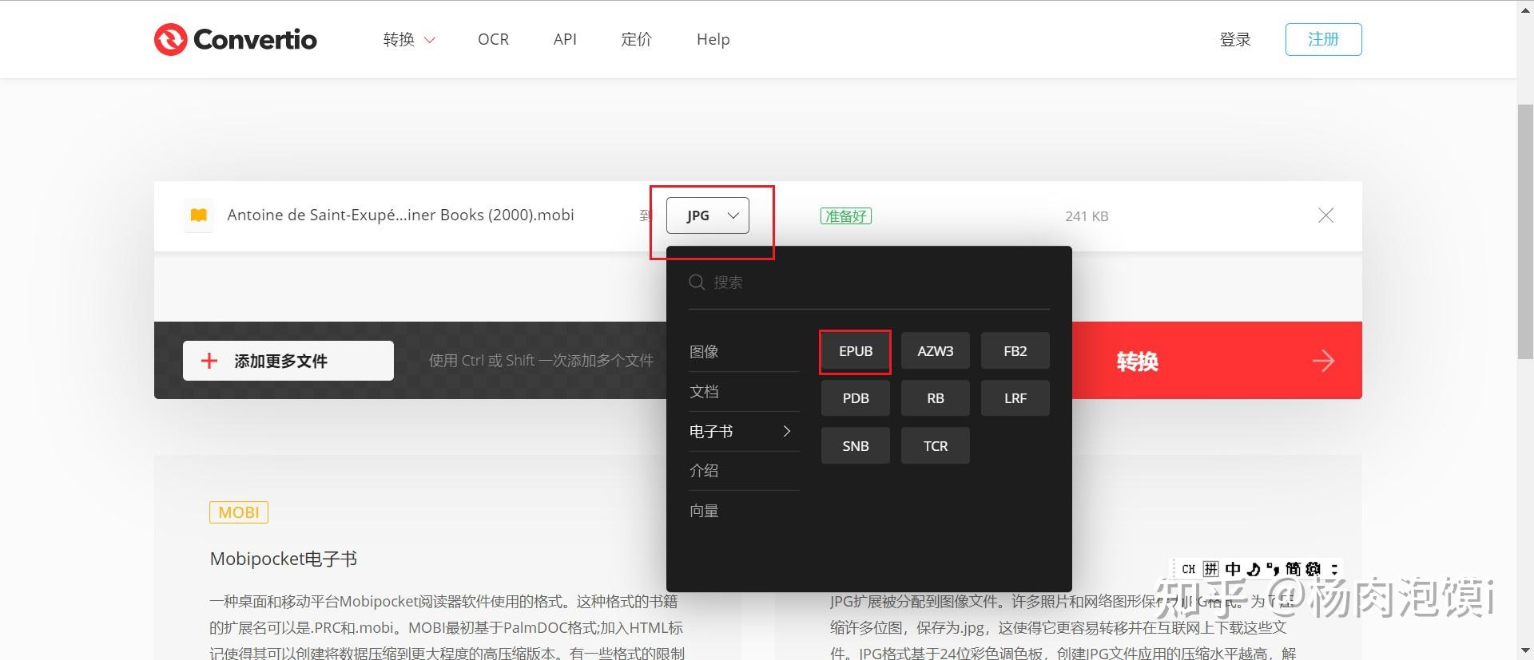Screen dimensions: 1534x660
Task: Click the Convertio logo icon
Action: click(x=170, y=39)
